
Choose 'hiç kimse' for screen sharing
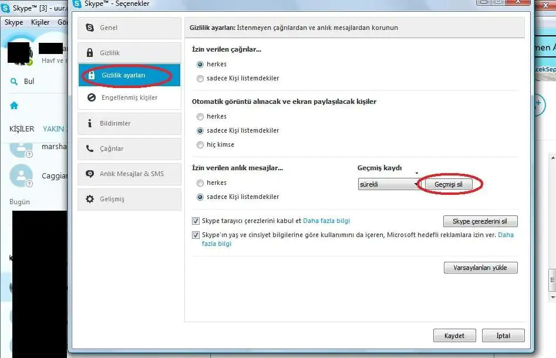[200, 144]
